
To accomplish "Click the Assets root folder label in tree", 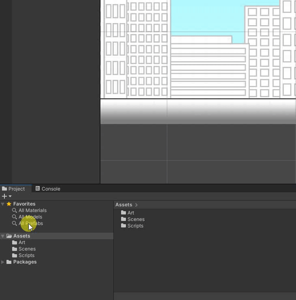I will 21,236.
